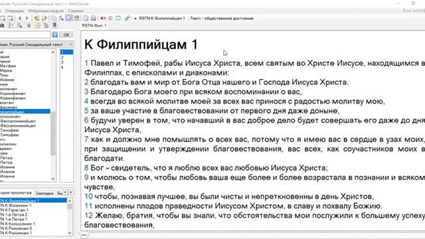
Task: Click the history list scrollbar down arrow
Action: [70, 233]
